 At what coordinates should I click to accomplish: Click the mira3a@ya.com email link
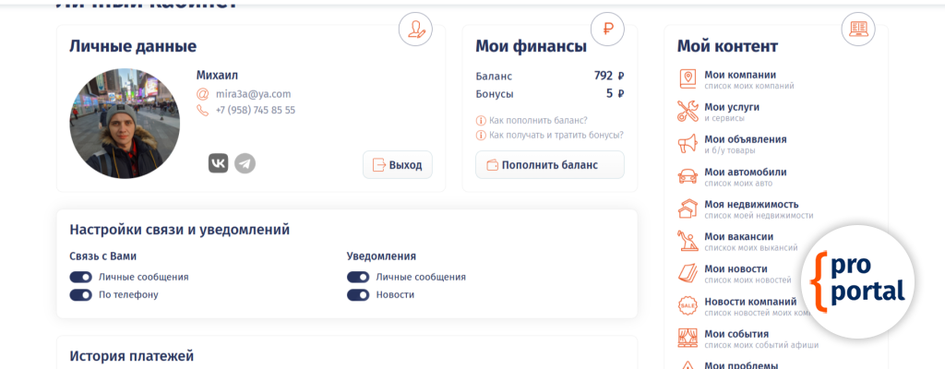click(x=253, y=93)
